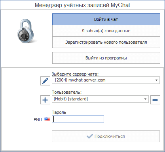
Task: Click the US flag keyboard layout icon
Action: click(47, 119)
